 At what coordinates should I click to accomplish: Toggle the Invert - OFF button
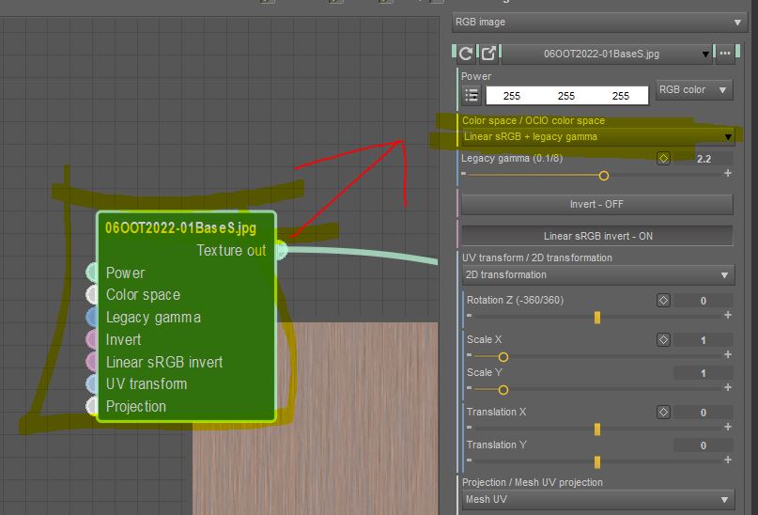pos(597,205)
